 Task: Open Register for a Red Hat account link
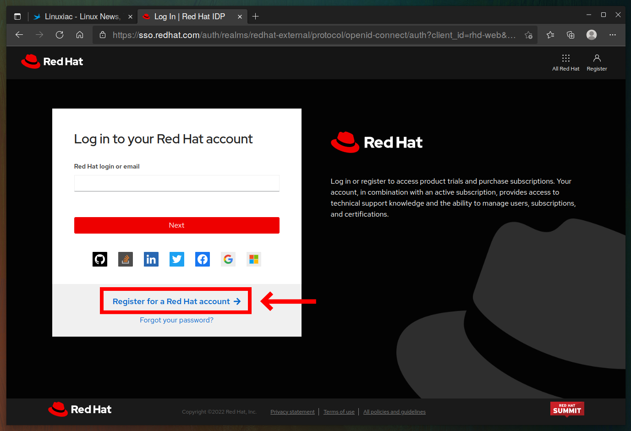(176, 301)
